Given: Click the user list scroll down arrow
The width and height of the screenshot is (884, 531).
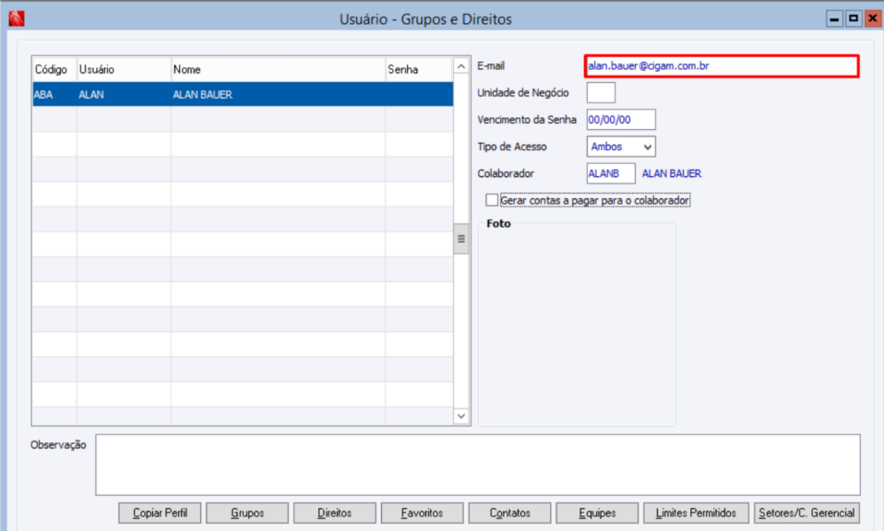Looking at the screenshot, I should (461, 416).
